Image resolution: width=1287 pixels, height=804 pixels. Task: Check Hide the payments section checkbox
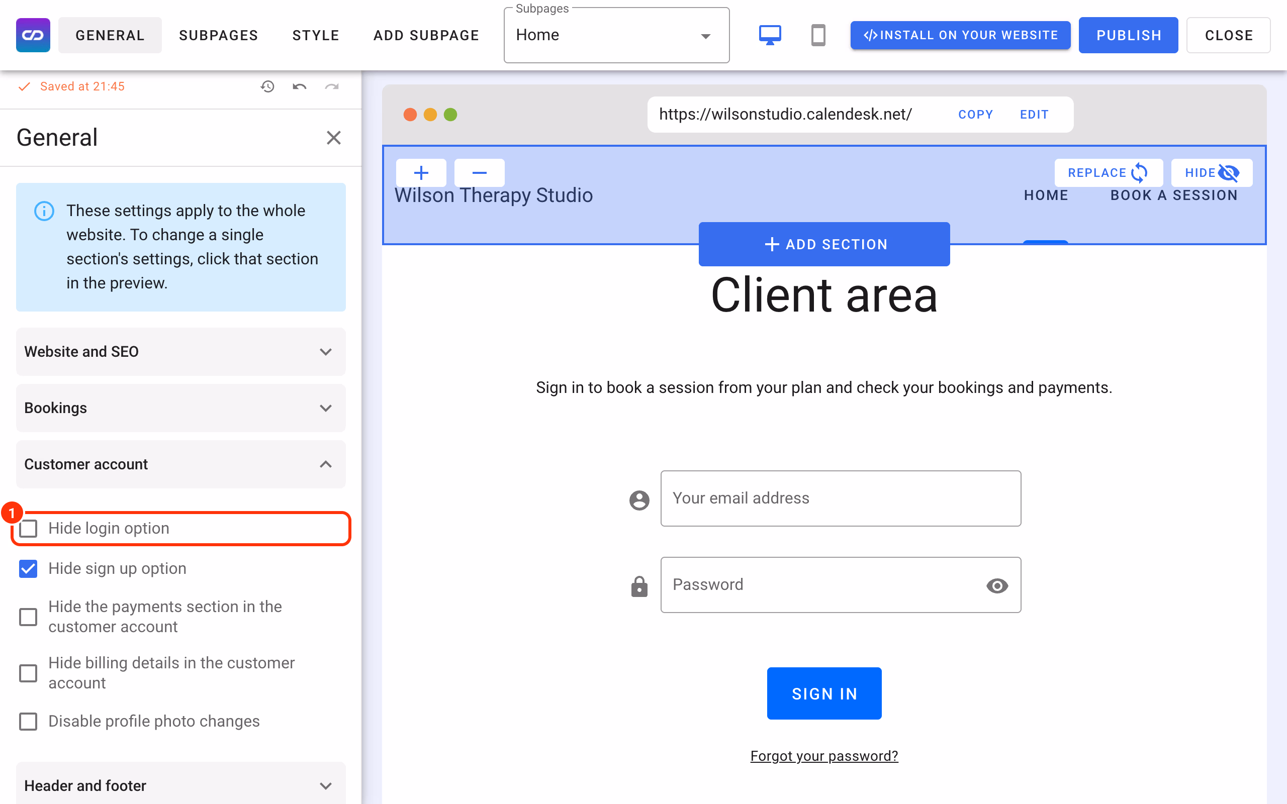pyautogui.click(x=28, y=617)
